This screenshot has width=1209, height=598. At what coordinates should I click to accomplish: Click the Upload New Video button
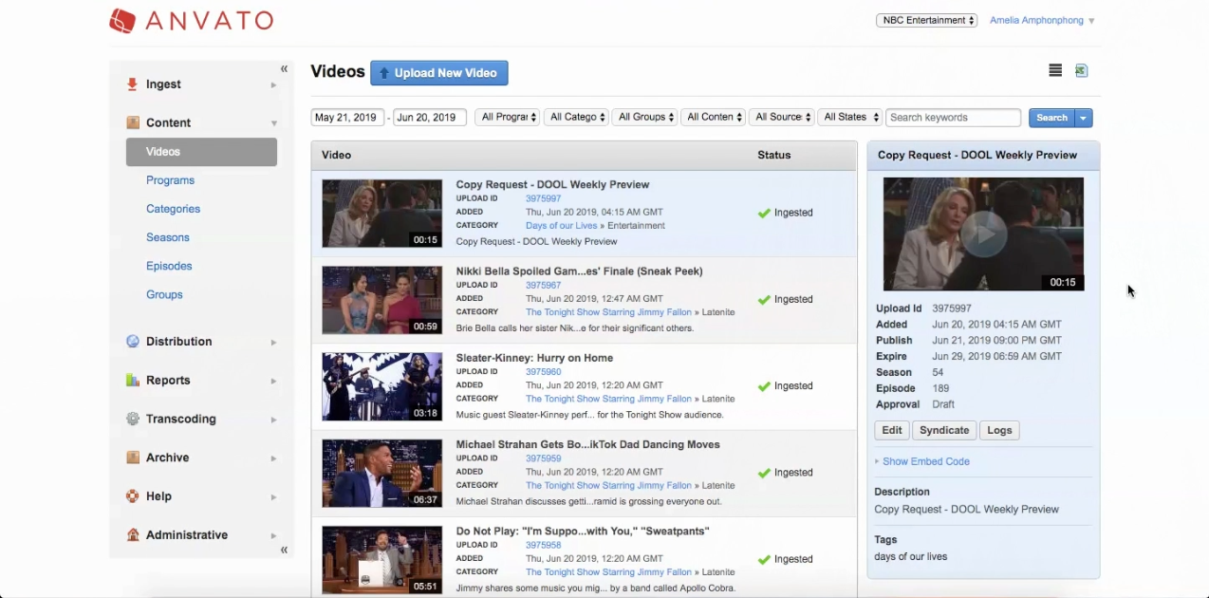tap(439, 73)
